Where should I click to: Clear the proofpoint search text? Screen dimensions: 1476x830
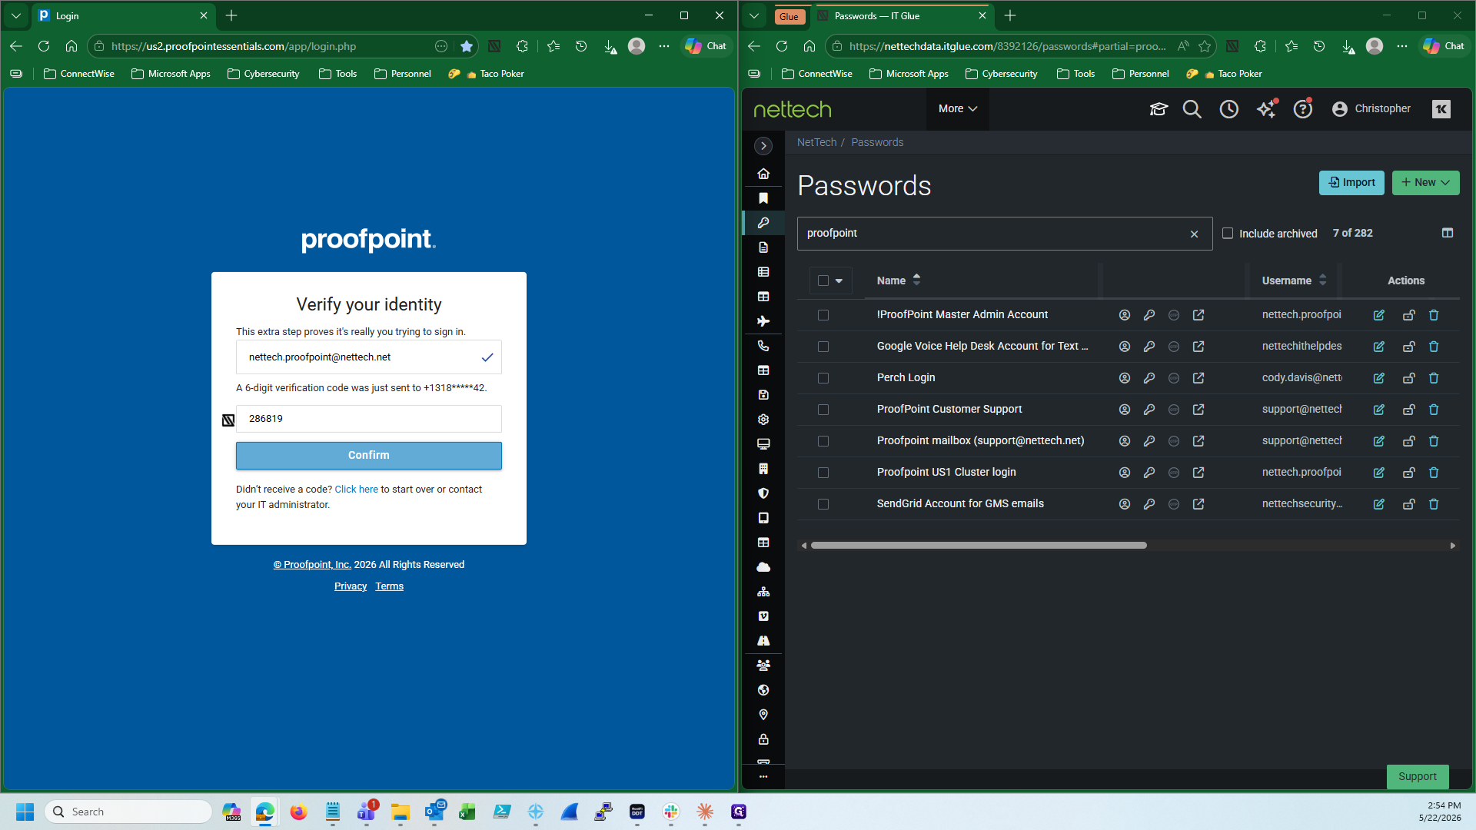tap(1195, 234)
